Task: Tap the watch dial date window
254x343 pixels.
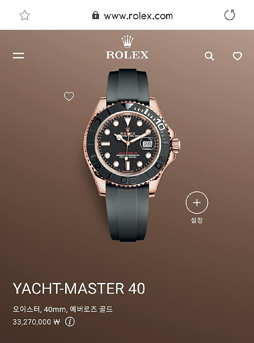Action: pyautogui.click(x=147, y=144)
